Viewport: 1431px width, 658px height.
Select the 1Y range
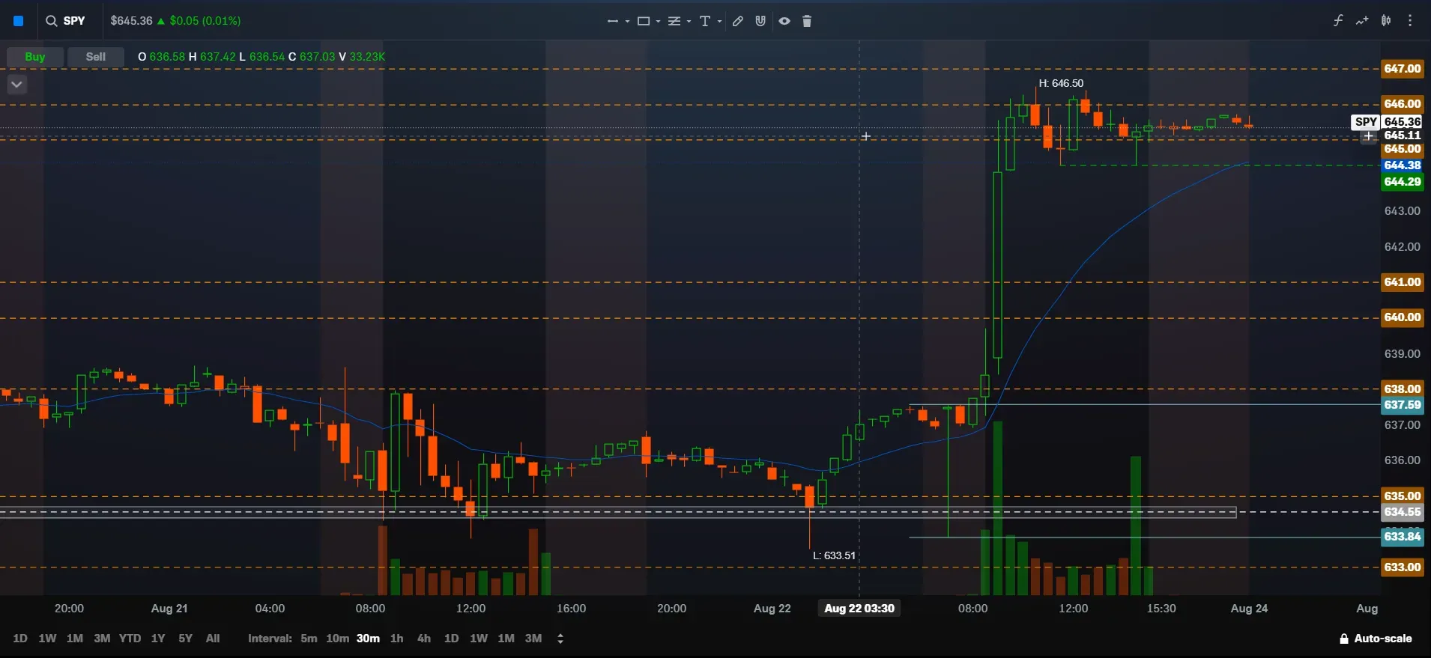[x=158, y=639]
